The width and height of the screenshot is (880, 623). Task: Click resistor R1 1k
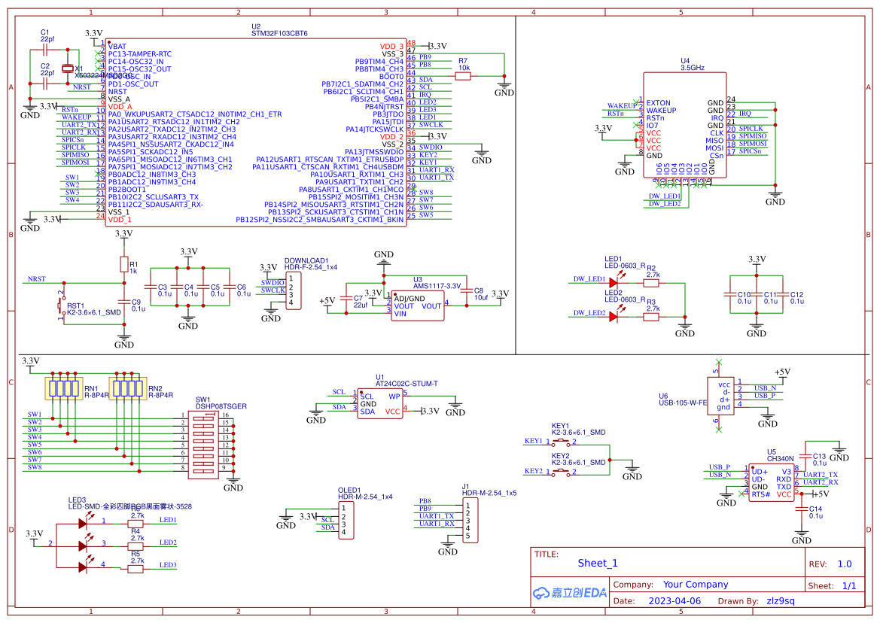tap(124, 264)
